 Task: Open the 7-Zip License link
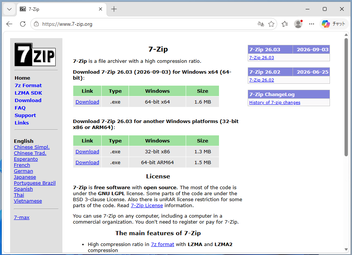coord(147,206)
